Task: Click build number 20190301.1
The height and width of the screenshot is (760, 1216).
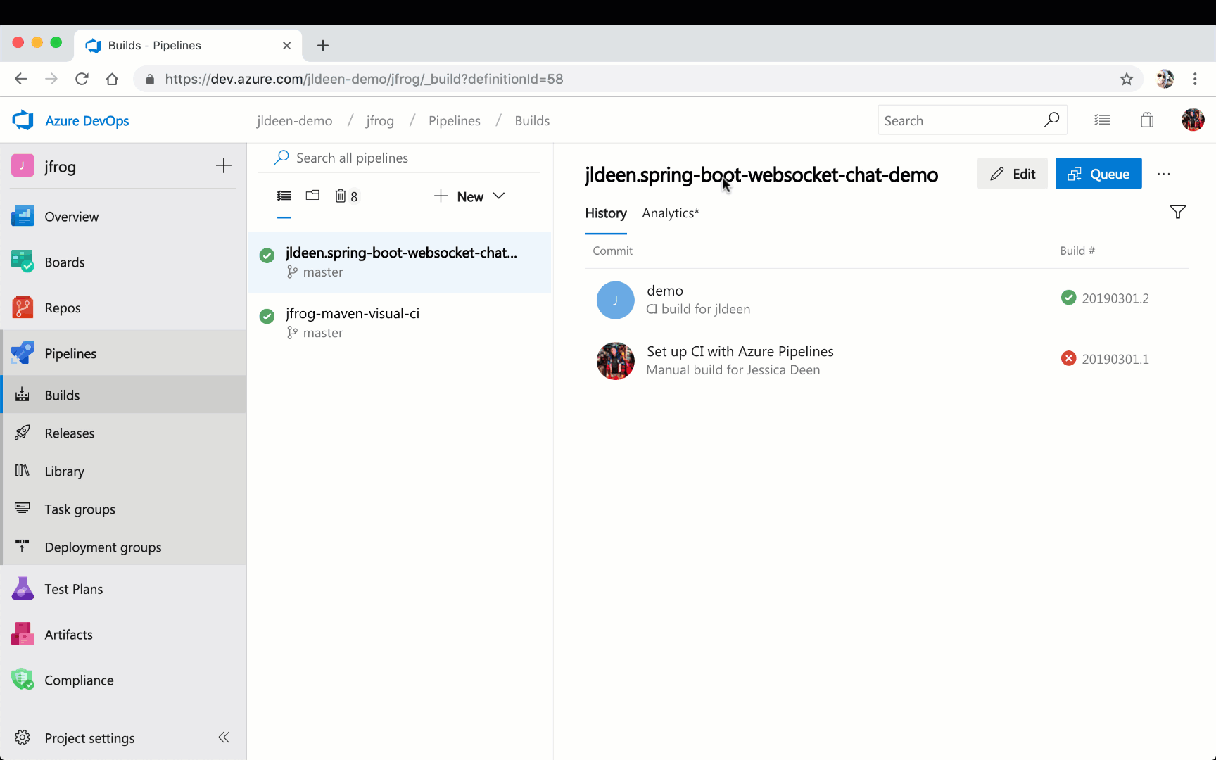Action: 1115,359
